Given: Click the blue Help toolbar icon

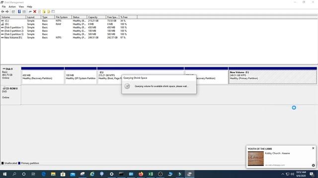Looking at the screenshot, I should click(x=19, y=12).
